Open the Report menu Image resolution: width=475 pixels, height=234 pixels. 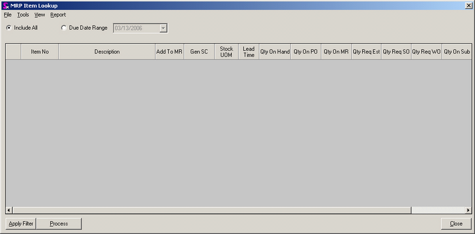click(58, 15)
